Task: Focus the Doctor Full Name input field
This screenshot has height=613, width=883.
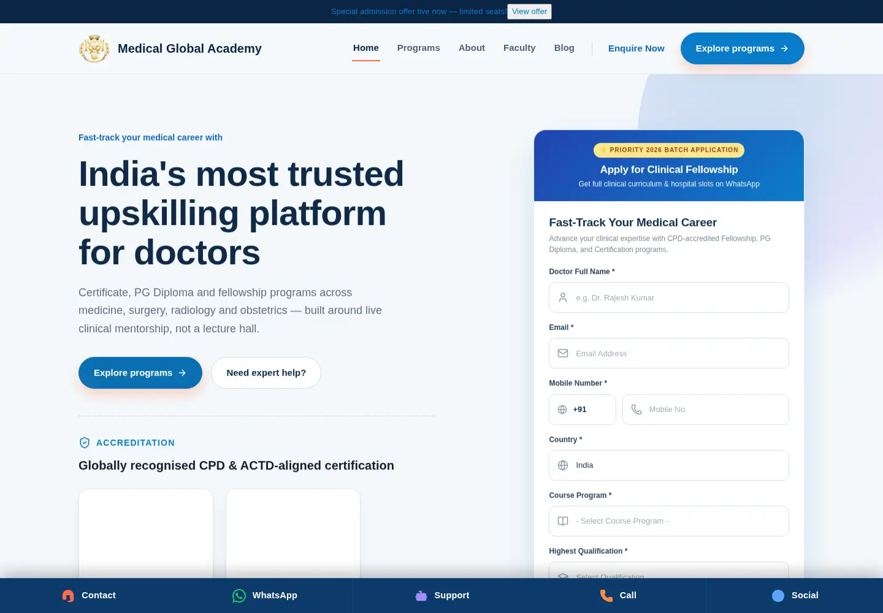Action: point(669,297)
